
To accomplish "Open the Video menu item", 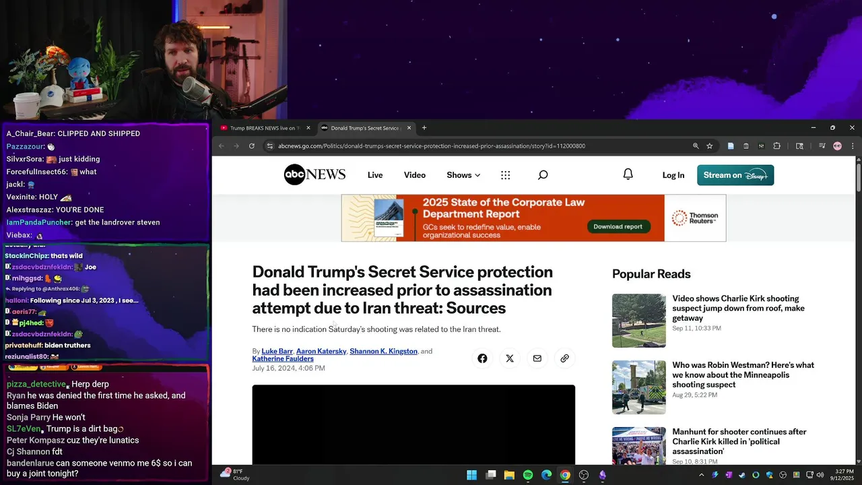I will [415, 175].
